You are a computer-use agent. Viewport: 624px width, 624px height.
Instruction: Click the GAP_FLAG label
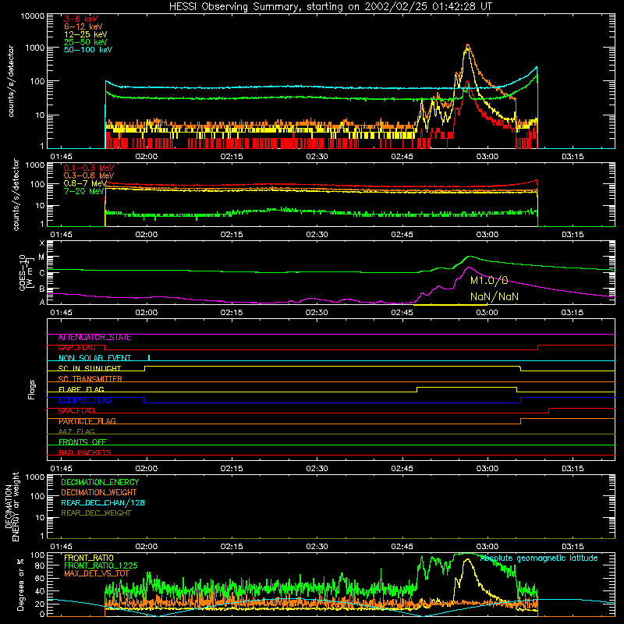click(x=76, y=348)
